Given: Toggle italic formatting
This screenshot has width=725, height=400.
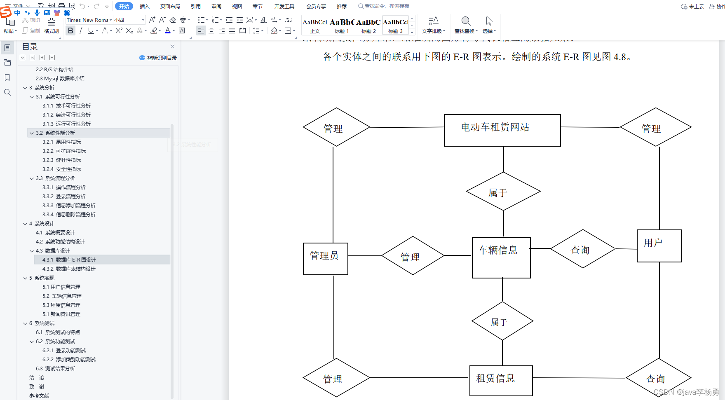Looking at the screenshot, I should 80,30.
